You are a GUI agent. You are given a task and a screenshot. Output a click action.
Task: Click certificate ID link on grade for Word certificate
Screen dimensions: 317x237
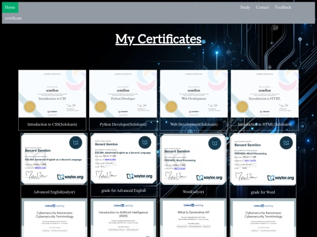250,160
